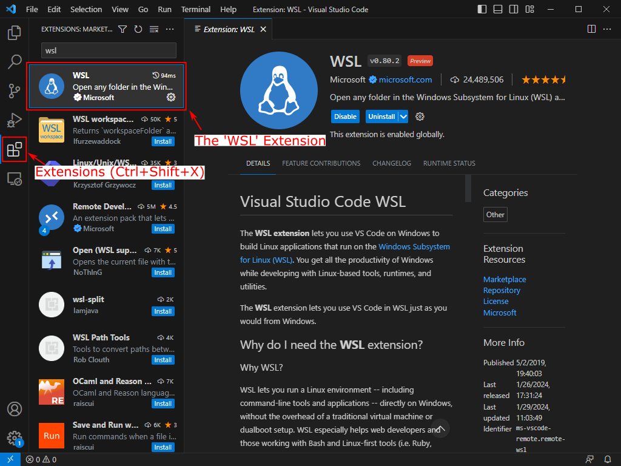
Task: Click the manage gear on WSL list item
Action: pos(170,97)
